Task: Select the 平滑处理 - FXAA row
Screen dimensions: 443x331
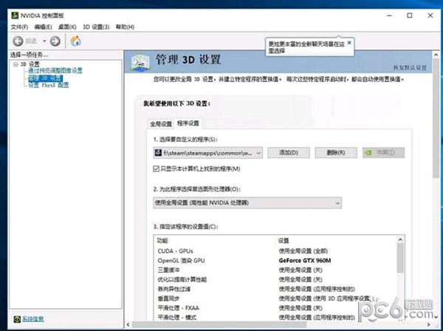Action: point(275,308)
